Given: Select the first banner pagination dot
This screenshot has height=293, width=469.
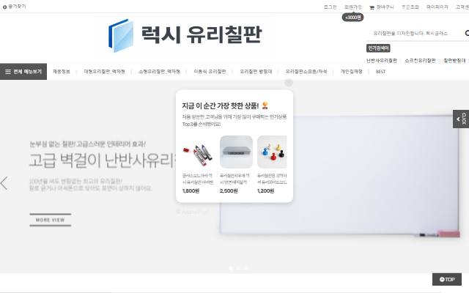Looking at the screenshot, I should 231,268.
